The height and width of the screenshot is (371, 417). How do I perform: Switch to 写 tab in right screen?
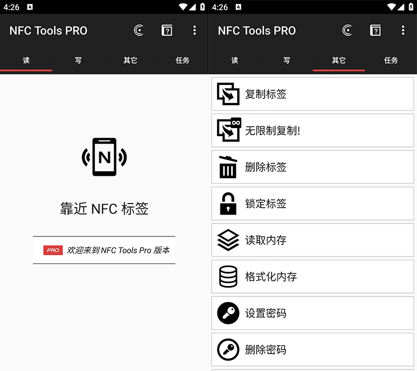click(x=287, y=61)
